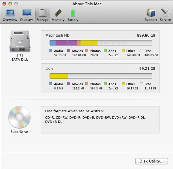Click Macintosh HD Photos orange swatch
Screen dimensions: 173x169
point(87,51)
